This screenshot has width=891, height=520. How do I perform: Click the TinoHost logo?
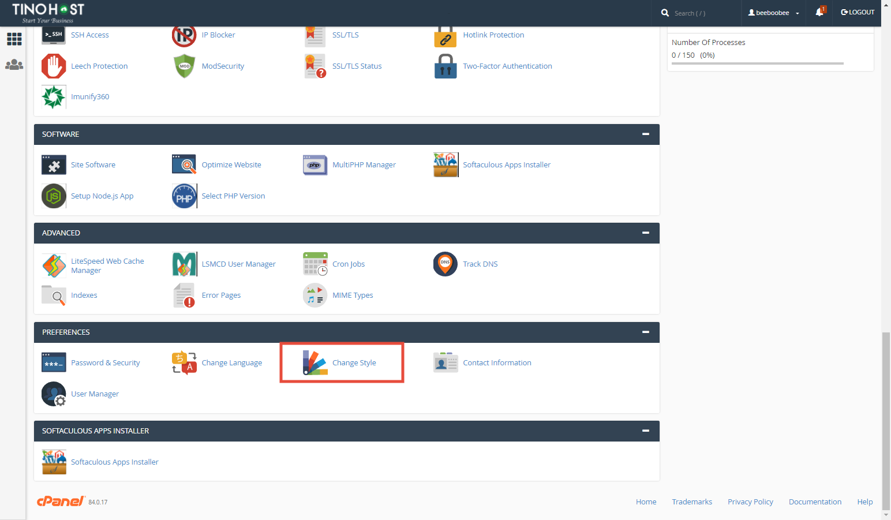pyautogui.click(x=48, y=13)
